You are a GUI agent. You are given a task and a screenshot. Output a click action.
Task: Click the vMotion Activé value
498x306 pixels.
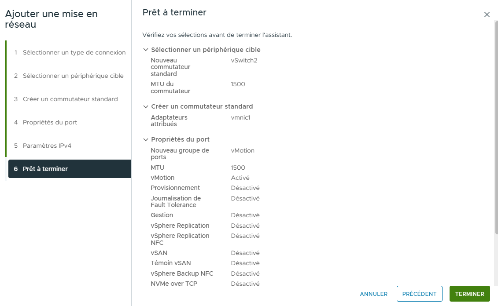pyautogui.click(x=239, y=178)
